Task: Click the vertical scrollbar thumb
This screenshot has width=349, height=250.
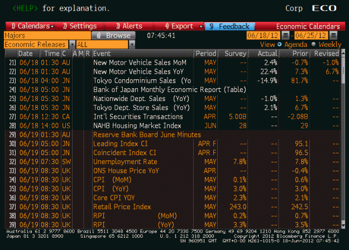Action: click(x=343, y=70)
